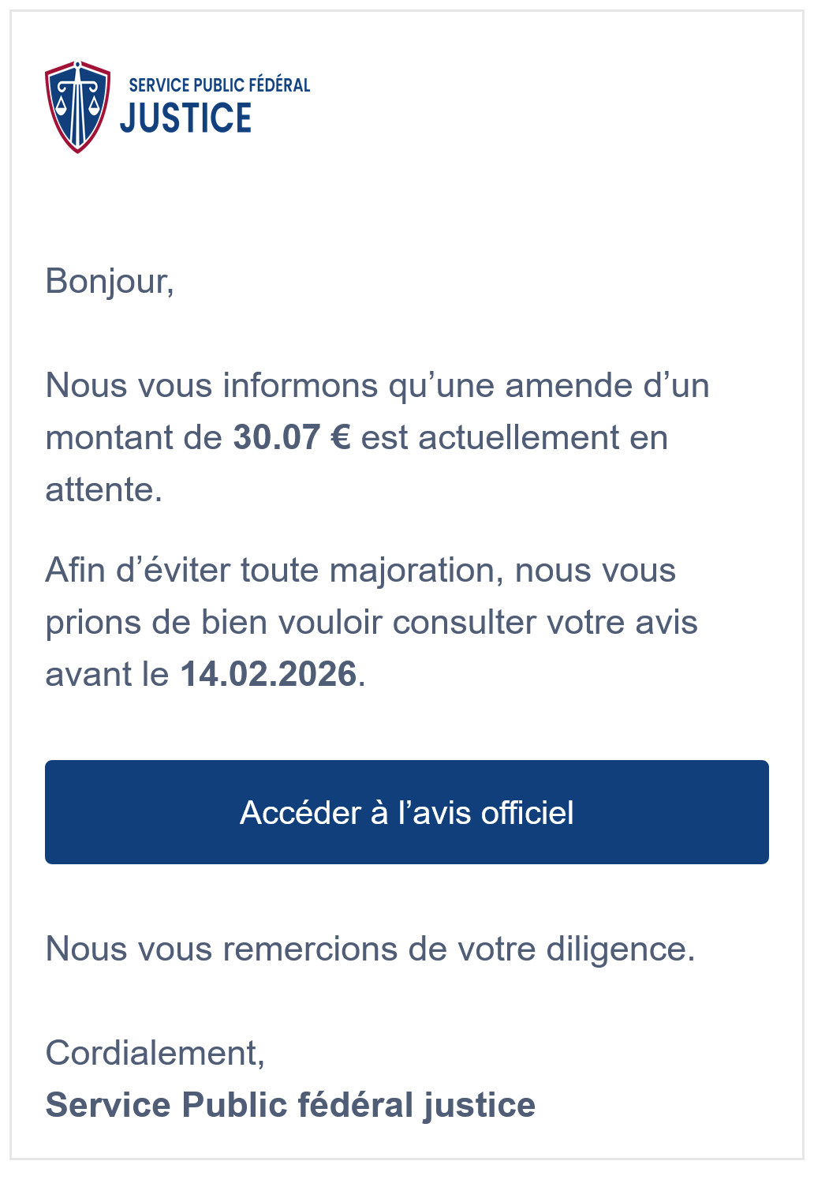Click the large "JUSTICE" logo word
814x1191 pixels.
186,118
